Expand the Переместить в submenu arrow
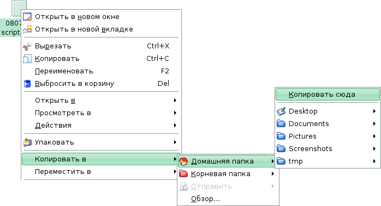The width and height of the screenshot is (381, 206). pos(175,172)
